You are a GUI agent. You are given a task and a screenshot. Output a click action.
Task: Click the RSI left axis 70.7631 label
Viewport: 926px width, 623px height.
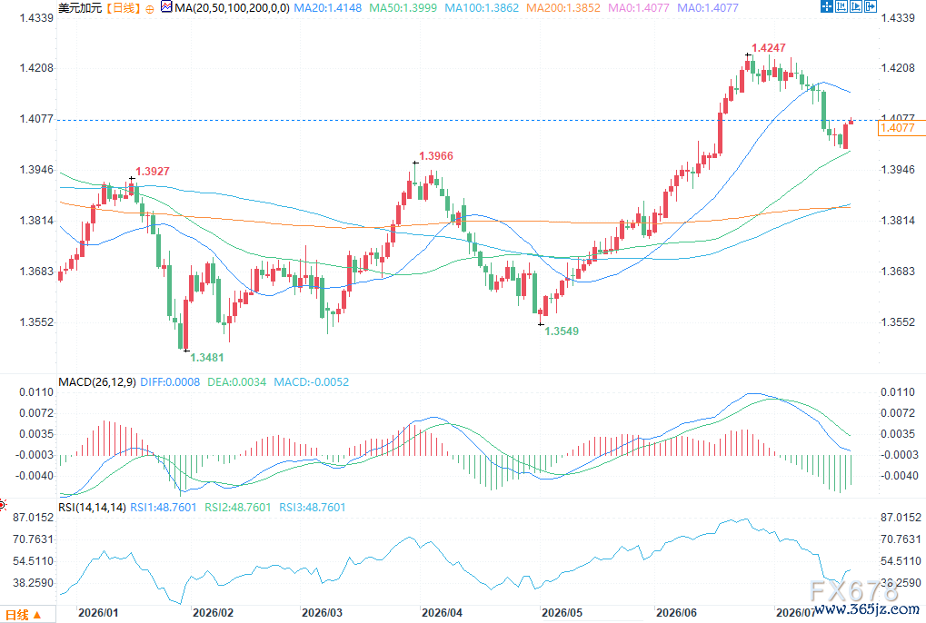point(33,539)
